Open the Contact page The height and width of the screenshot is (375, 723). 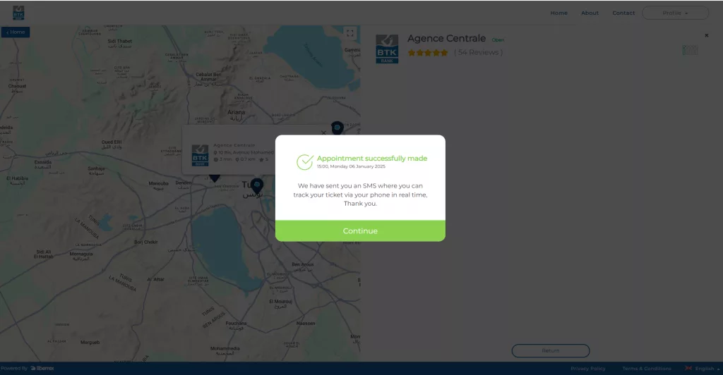coord(623,13)
